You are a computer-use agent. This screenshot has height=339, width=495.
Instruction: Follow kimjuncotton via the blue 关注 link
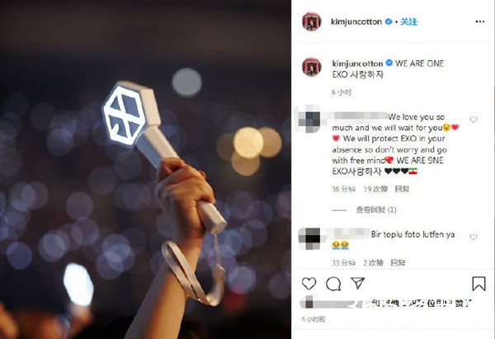pyautogui.click(x=408, y=21)
